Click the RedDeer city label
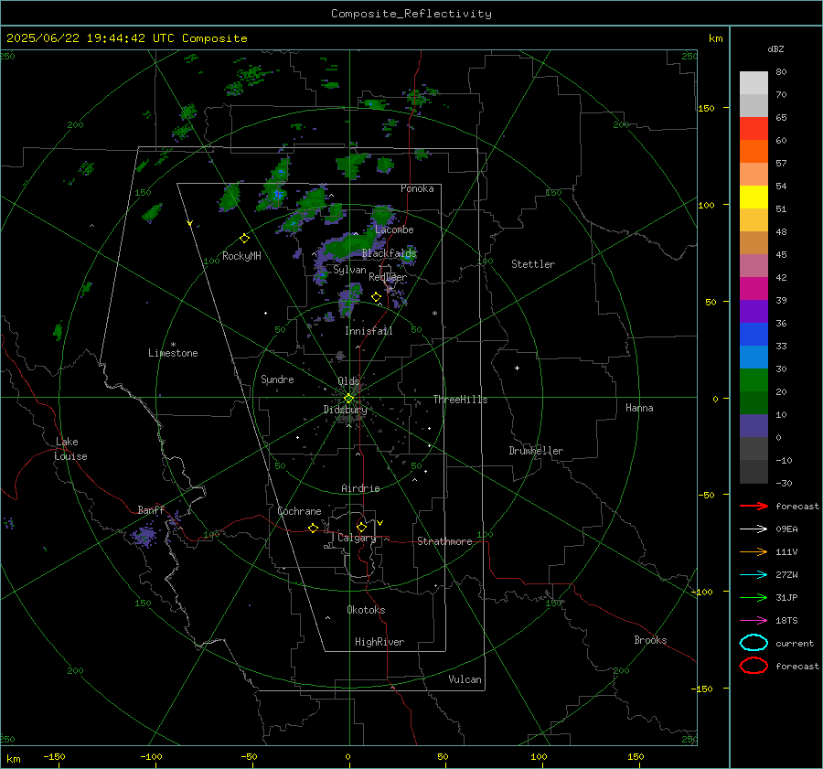Image resolution: width=823 pixels, height=769 pixels. [388, 277]
